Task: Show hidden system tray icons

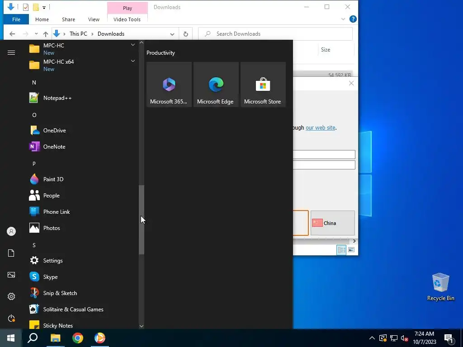Action: [x=372, y=338]
